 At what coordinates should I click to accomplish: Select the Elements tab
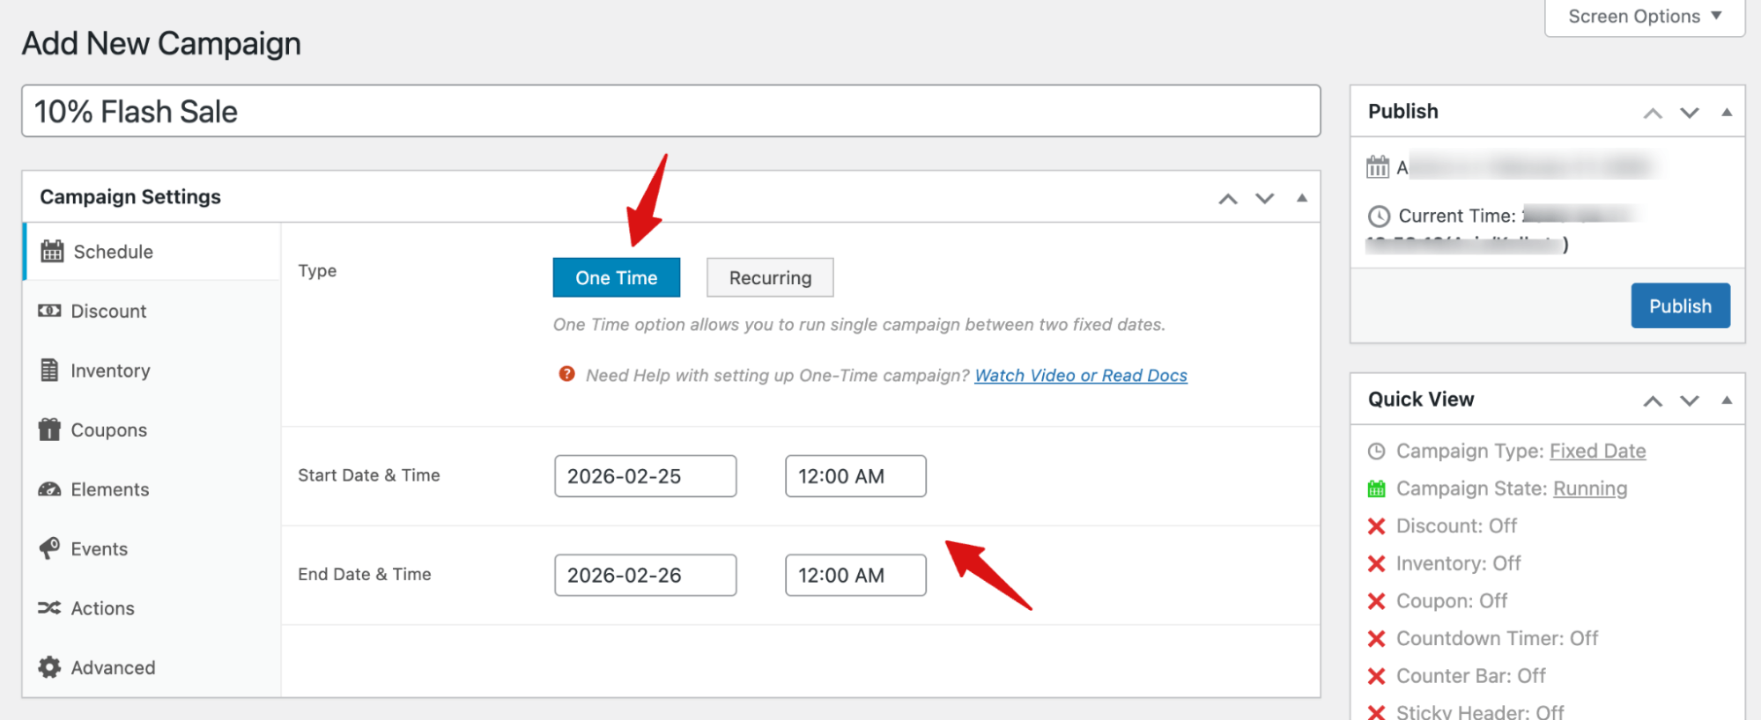pos(152,489)
